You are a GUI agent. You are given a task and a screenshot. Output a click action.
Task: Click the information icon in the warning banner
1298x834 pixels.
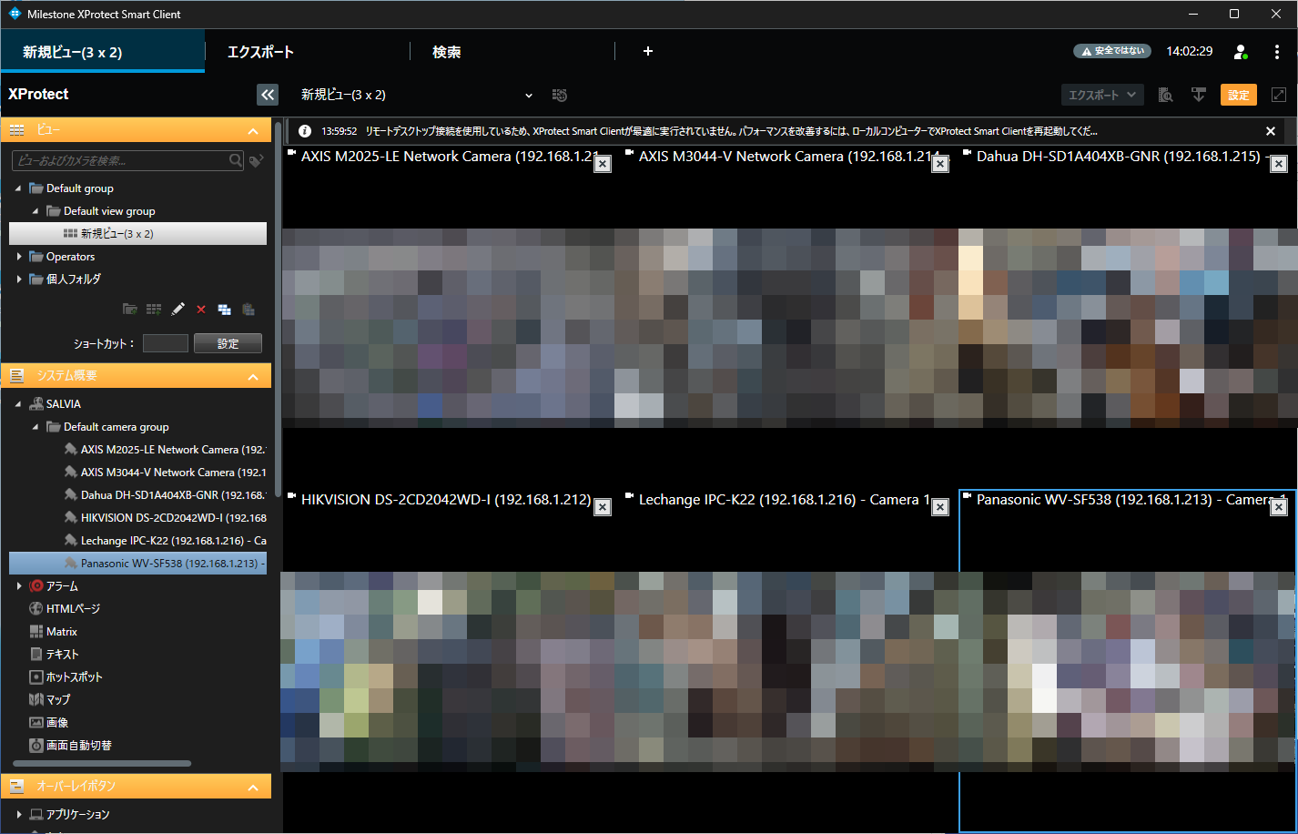point(305,131)
